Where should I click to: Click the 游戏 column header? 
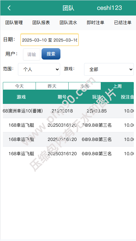click(x=21, y=97)
